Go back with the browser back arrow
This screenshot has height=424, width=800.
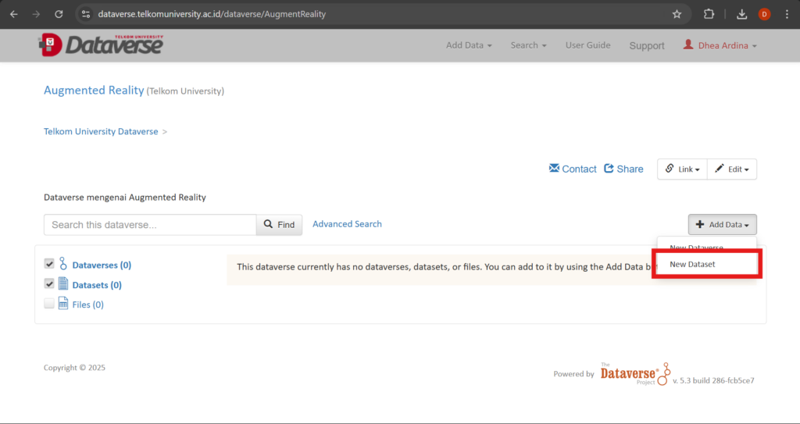tap(14, 14)
